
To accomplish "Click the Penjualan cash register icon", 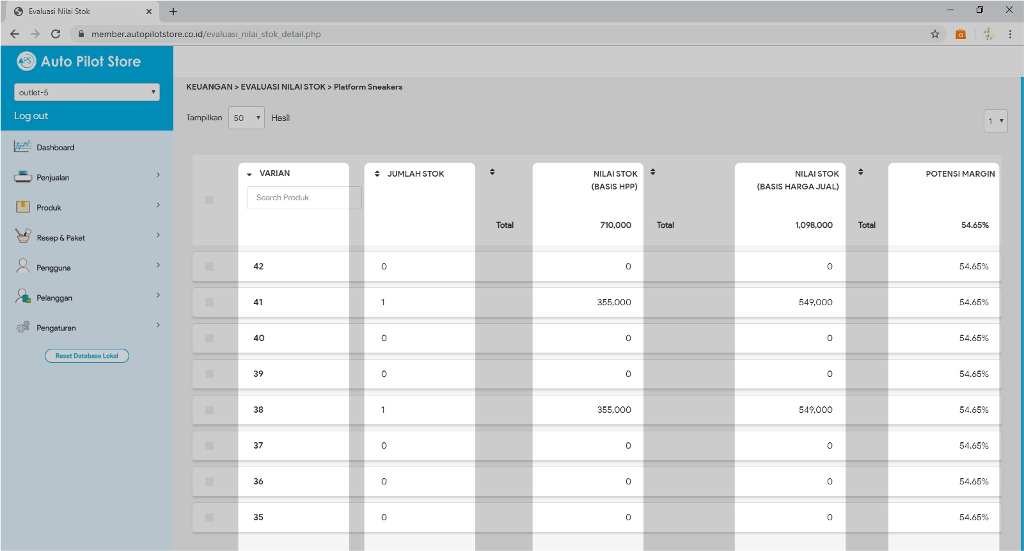I will click(x=22, y=177).
